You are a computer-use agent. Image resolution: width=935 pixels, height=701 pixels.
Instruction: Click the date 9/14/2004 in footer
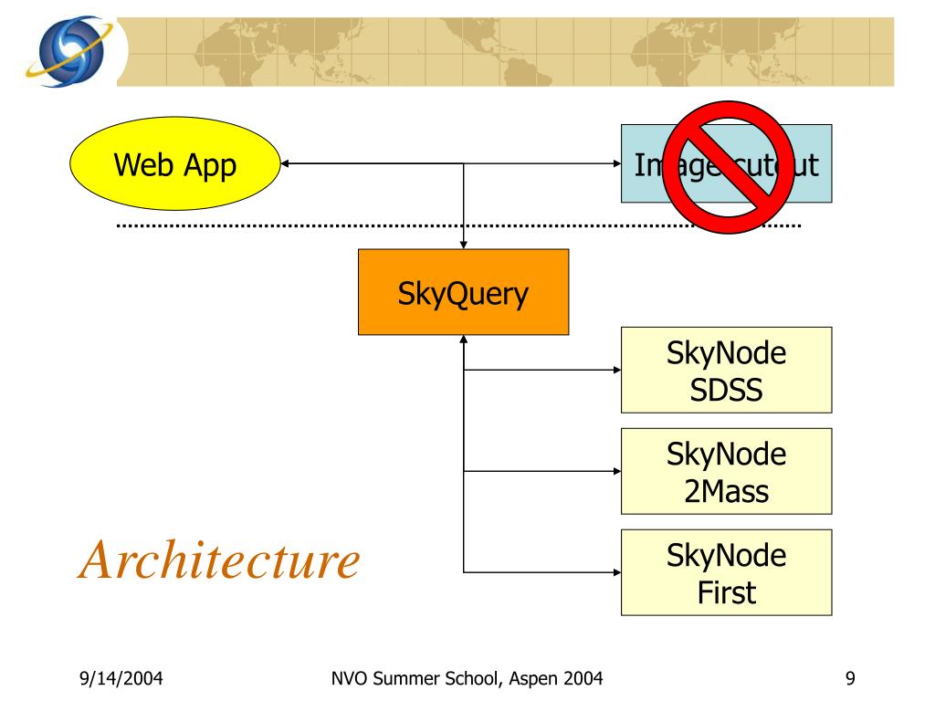[121, 678]
